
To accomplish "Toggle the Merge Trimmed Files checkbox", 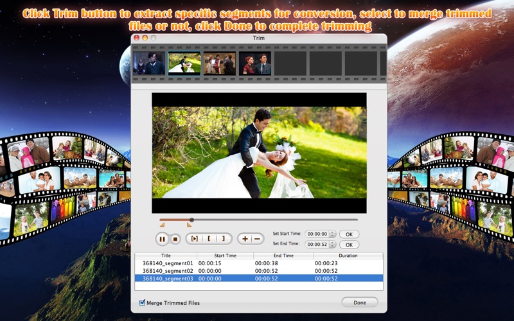I will (142, 302).
